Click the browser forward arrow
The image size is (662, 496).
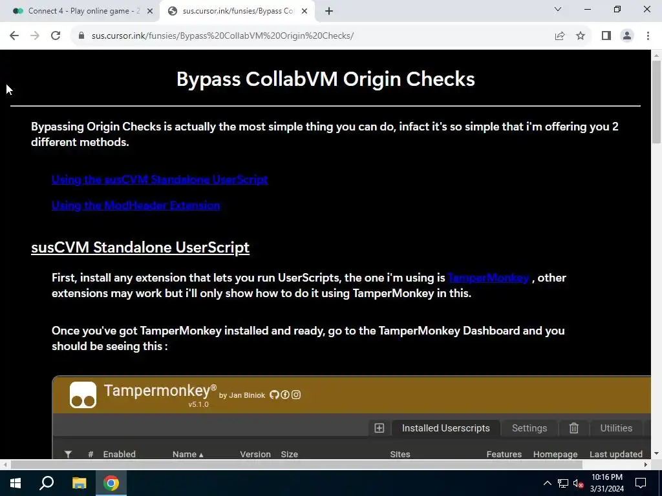pos(35,36)
